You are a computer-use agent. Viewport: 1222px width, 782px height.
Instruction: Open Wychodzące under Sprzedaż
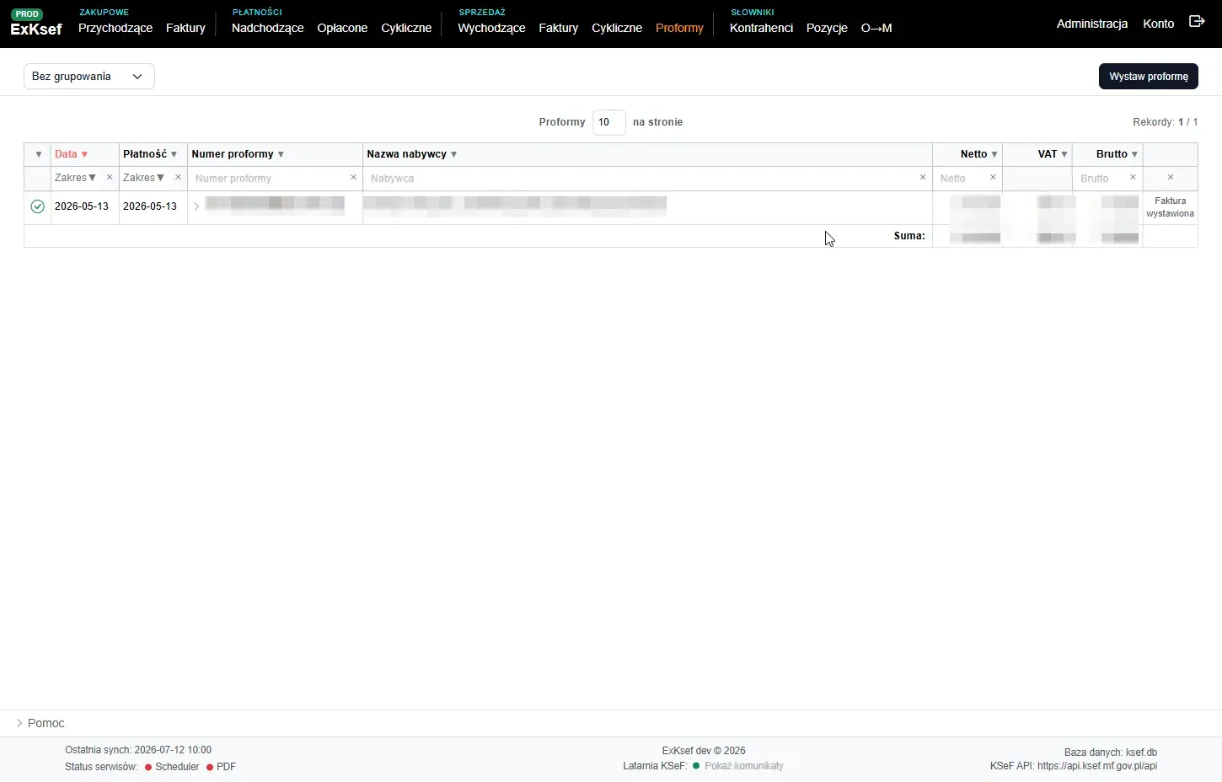pos(491,28)
